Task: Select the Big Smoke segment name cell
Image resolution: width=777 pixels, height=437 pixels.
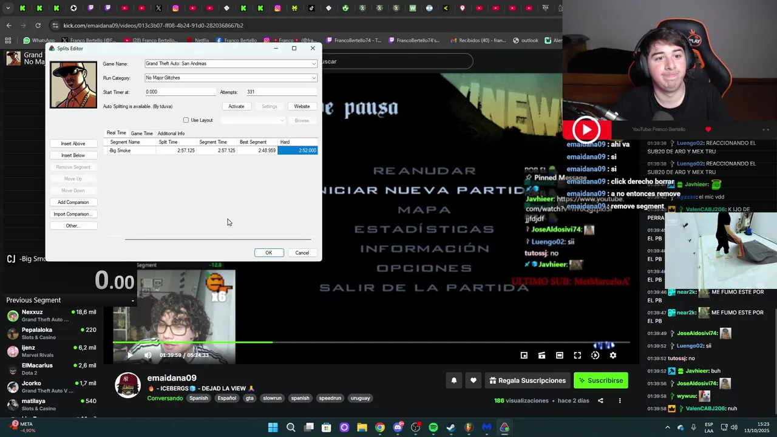Action: 131,151
